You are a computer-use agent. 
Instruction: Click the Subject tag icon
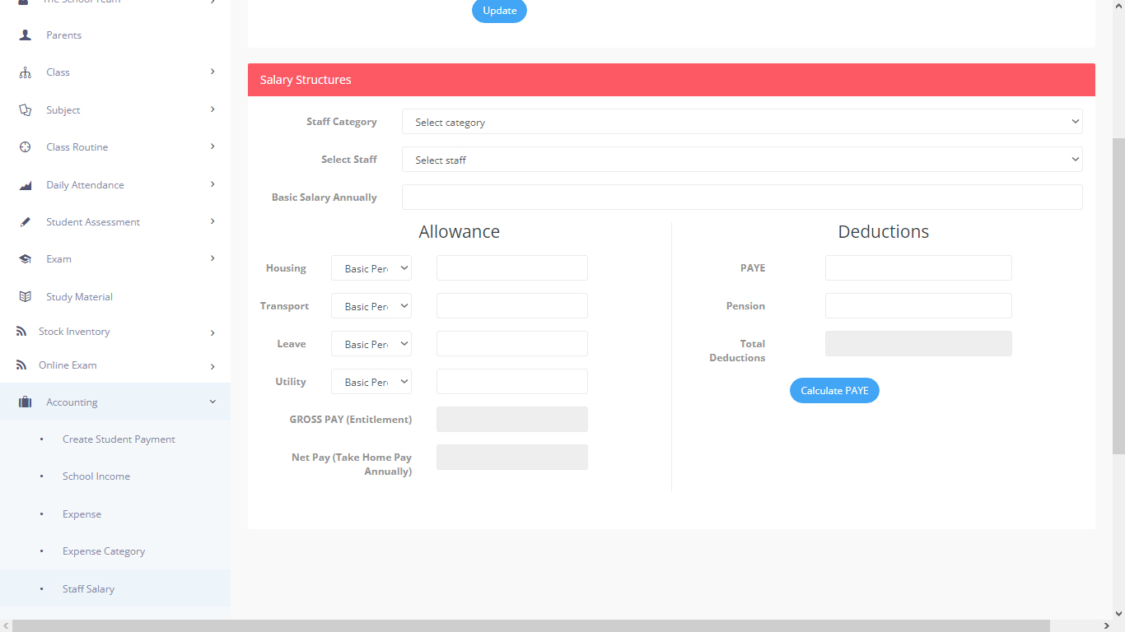(24, 109)
